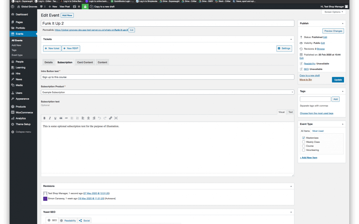The width and height of the screenshot is (359, 224).
Task: Collapse the Publish panel
Action: (343, 23)
